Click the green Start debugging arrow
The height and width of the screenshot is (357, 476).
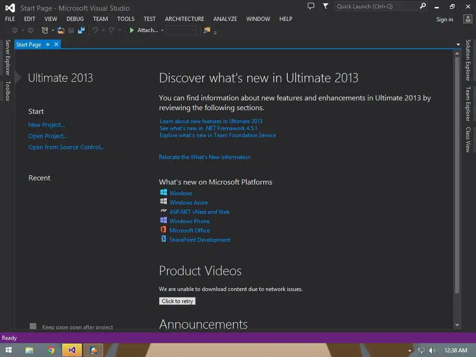pos(132,30)
